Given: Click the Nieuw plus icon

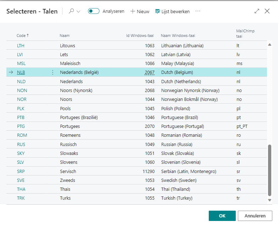Looking at the screenshot, I should [x=133, y=11].
